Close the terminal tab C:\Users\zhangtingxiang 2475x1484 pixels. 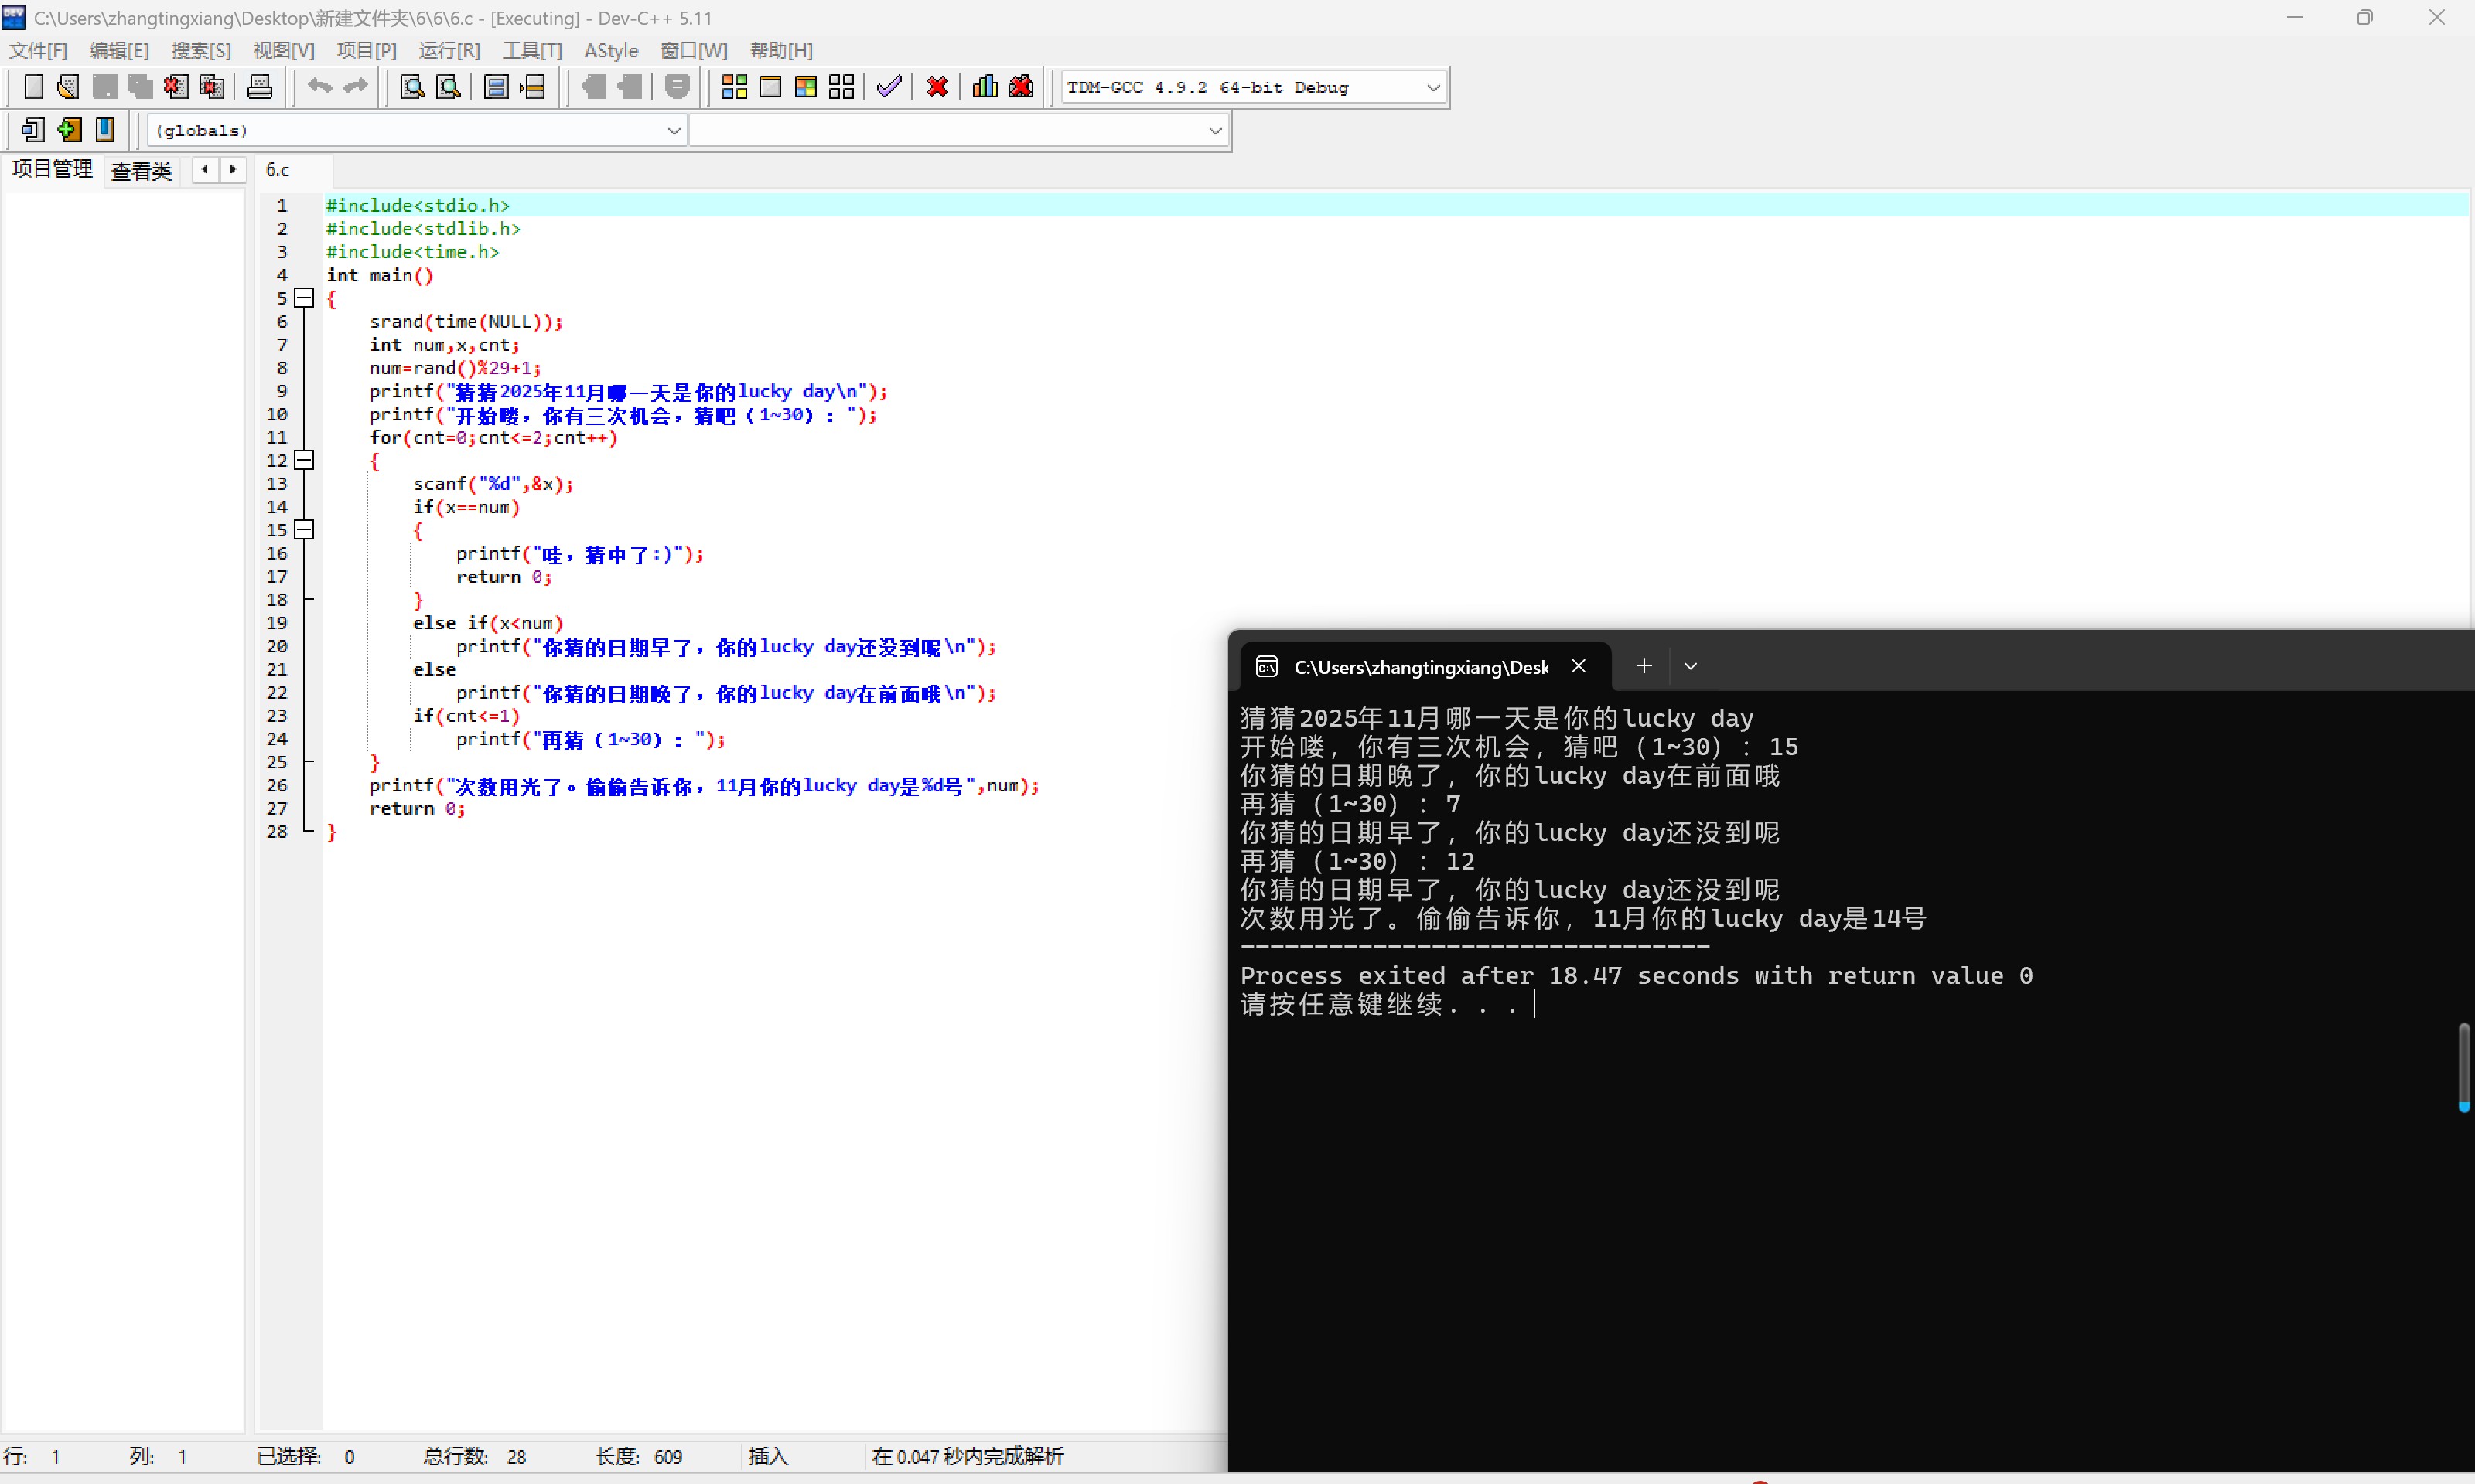point(1579,666)
